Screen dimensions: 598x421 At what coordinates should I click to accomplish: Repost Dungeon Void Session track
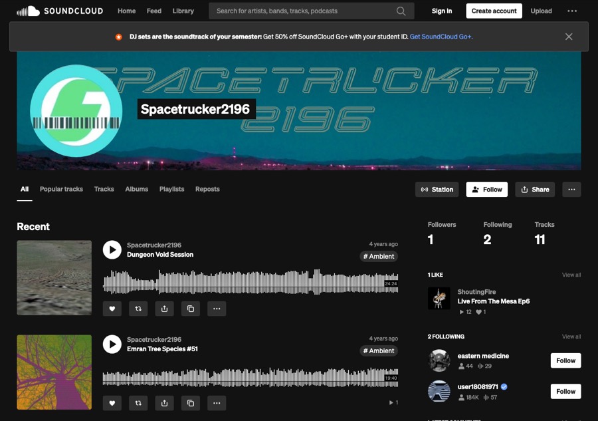(138, 309)
